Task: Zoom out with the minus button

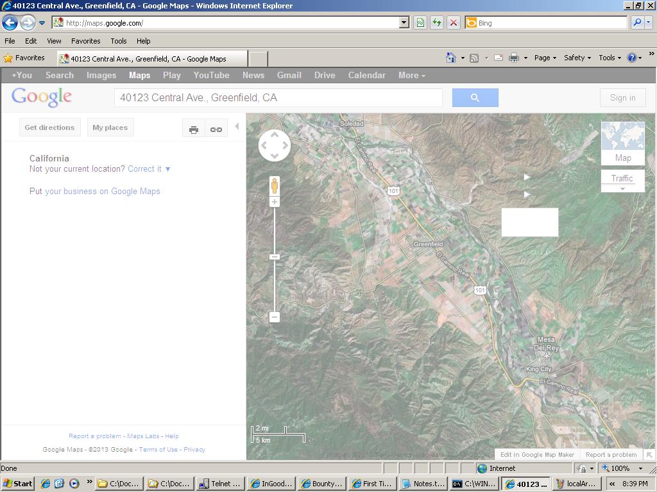Action: (x=275, y=317)
